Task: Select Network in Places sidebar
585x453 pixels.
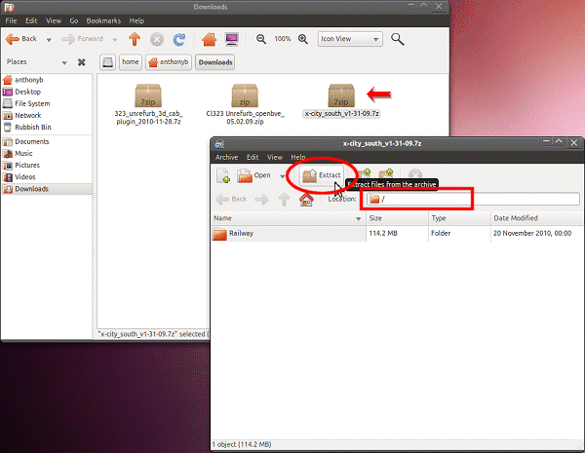Action: (47, 116)
